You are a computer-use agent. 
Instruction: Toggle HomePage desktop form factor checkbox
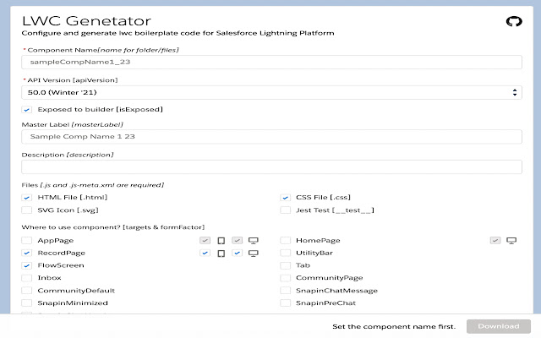(495, 240)
